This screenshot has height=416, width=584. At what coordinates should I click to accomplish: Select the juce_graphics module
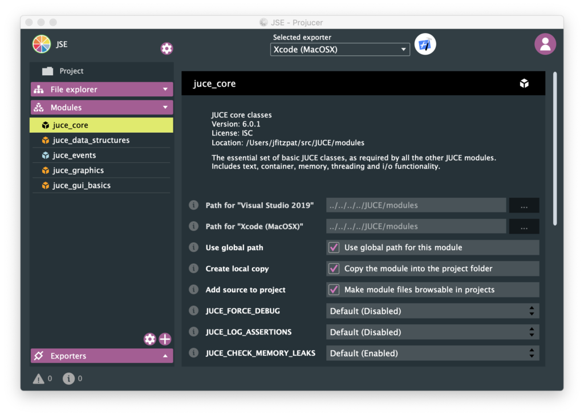click(78, 170)
